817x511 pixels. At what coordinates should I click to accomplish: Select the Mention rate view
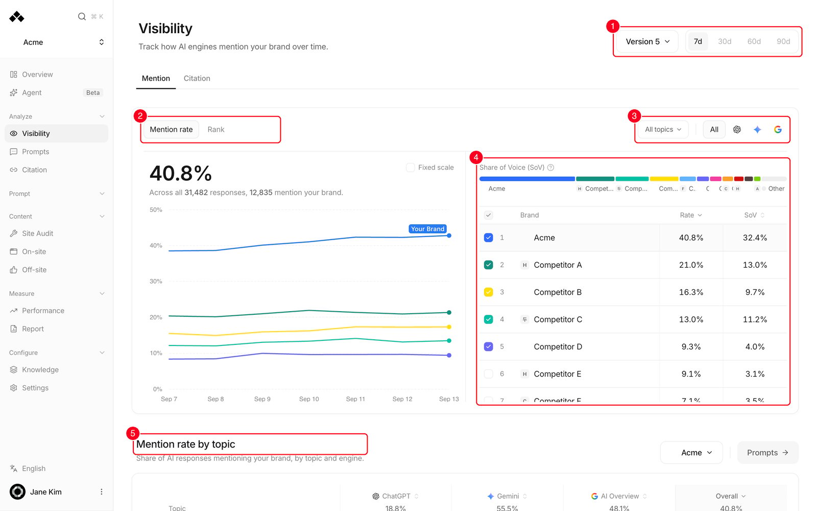pos(171,129)
